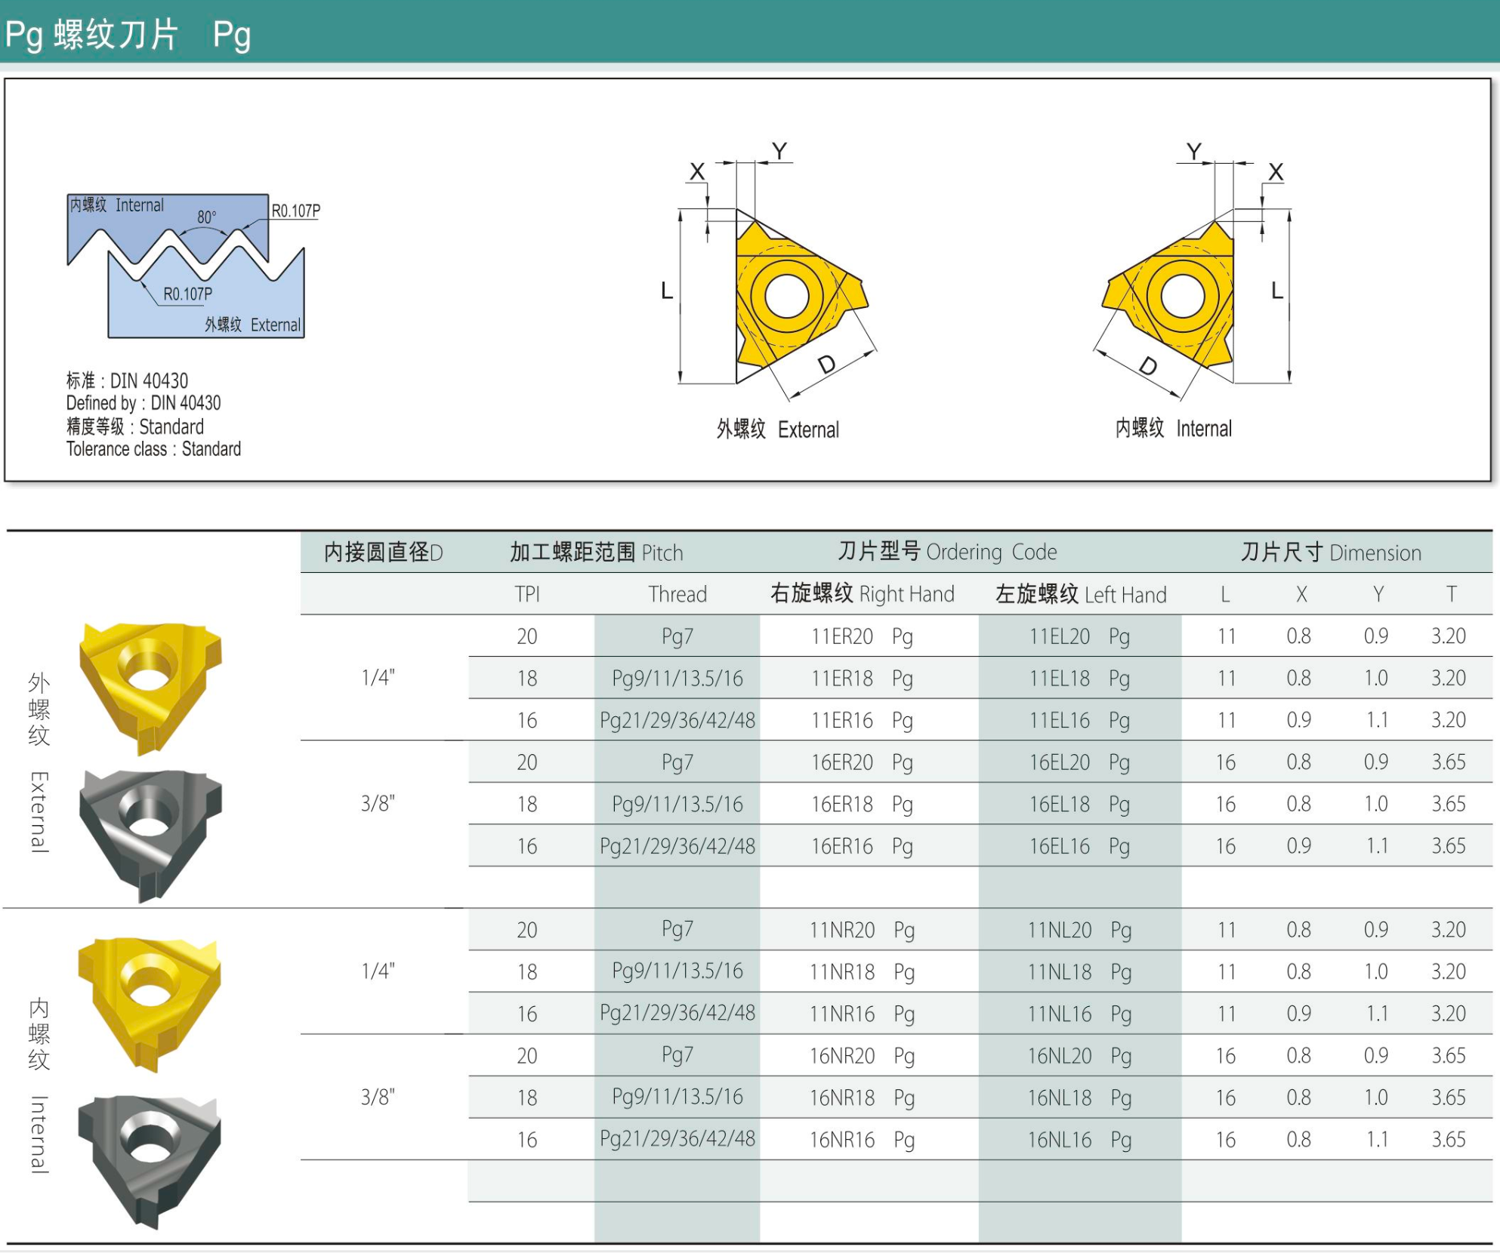1500x1253 pixels.
Task: Click the Ordering Code column header
Action: pyautogui.click(x=947, y=552)
